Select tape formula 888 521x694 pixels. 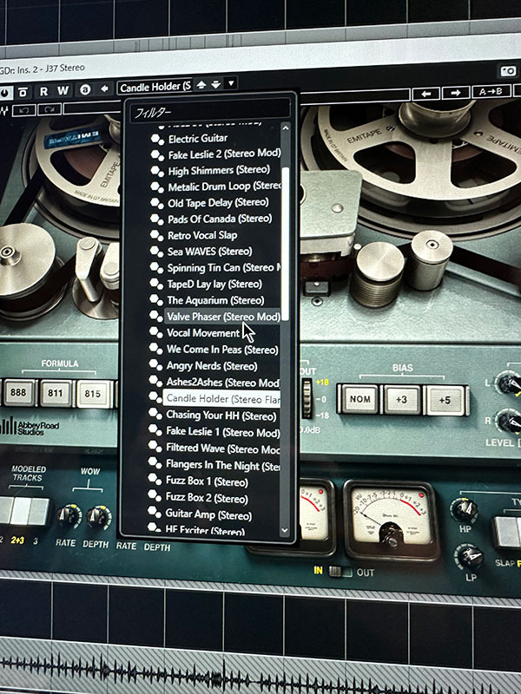(18, 393)
